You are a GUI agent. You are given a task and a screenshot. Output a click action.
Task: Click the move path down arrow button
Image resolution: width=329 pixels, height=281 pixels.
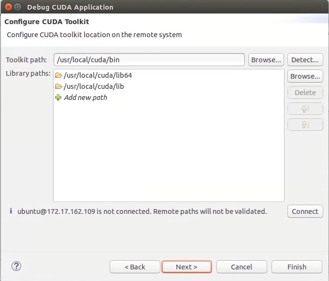305,125
